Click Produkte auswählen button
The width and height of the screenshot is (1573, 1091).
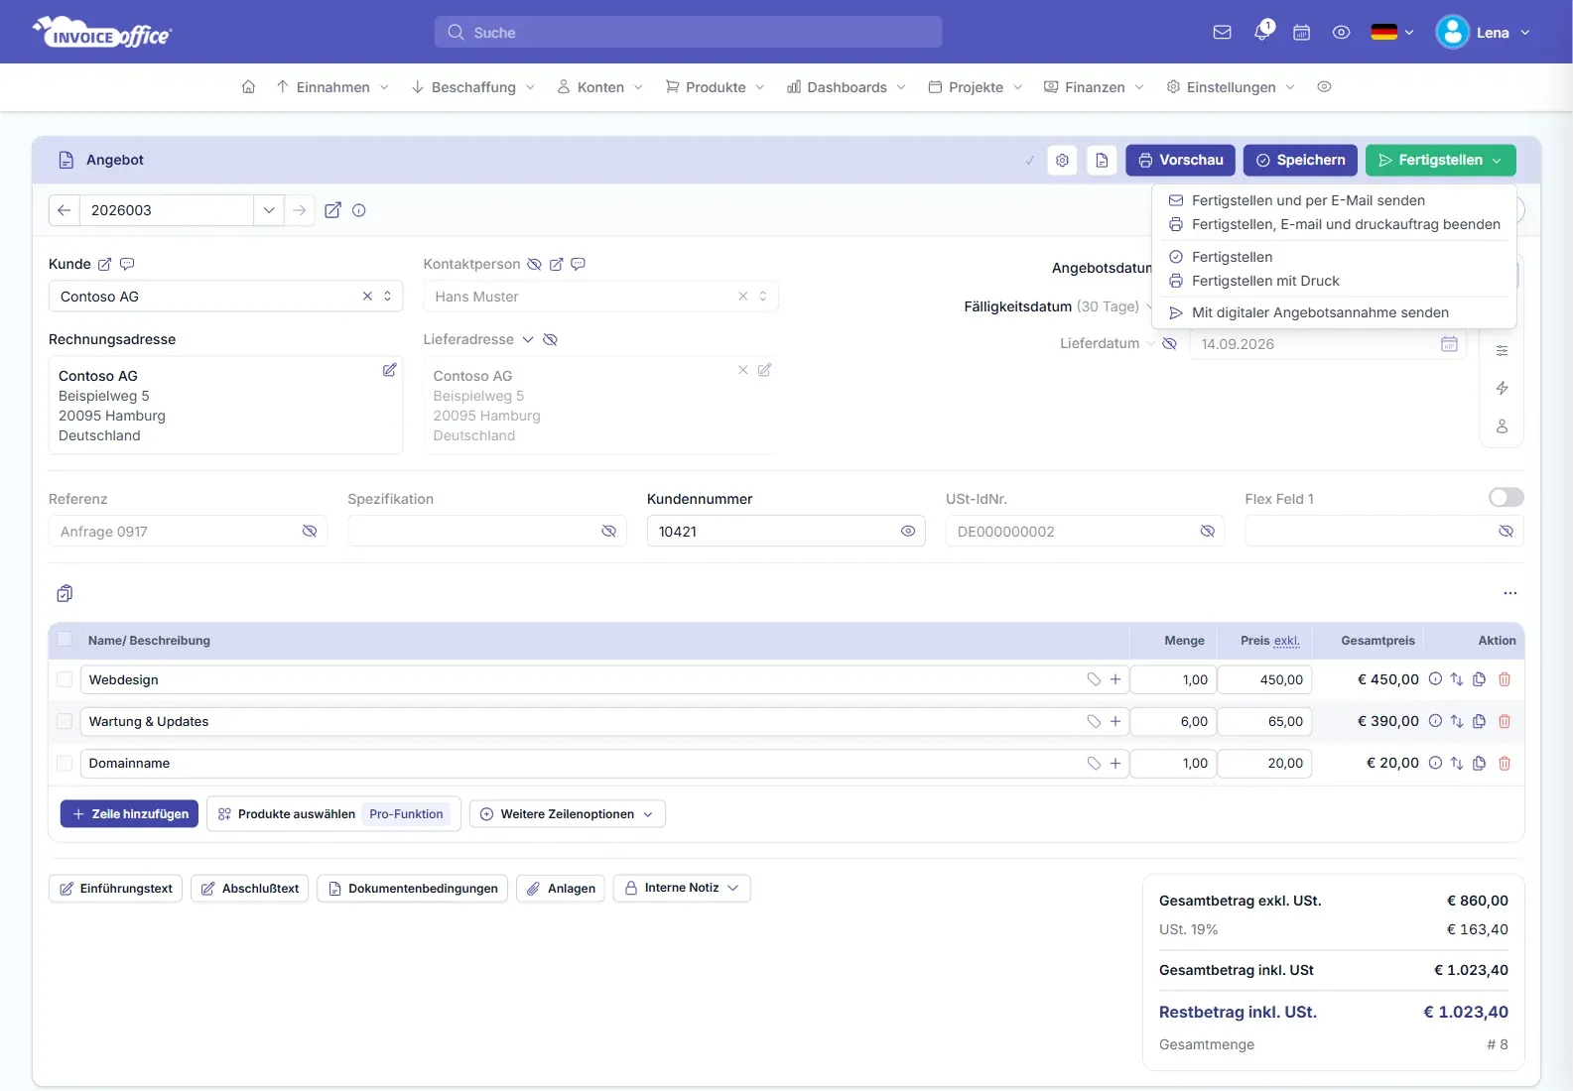click(x=333, y=814)
